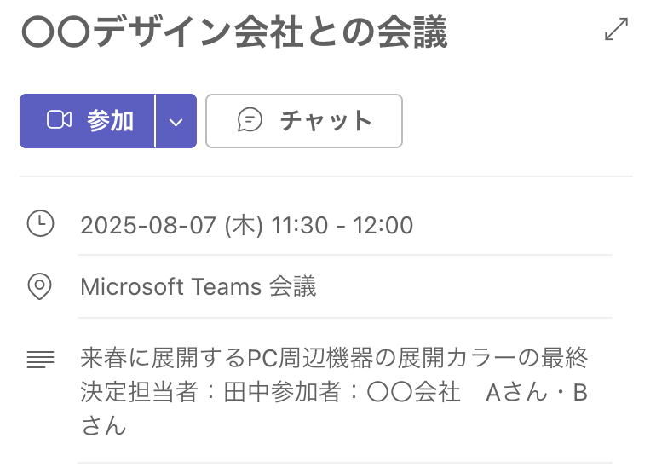Click the weekday label (木)

[244, 225]
